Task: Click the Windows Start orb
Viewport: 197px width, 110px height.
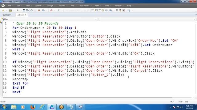Action: coord(4,107)
